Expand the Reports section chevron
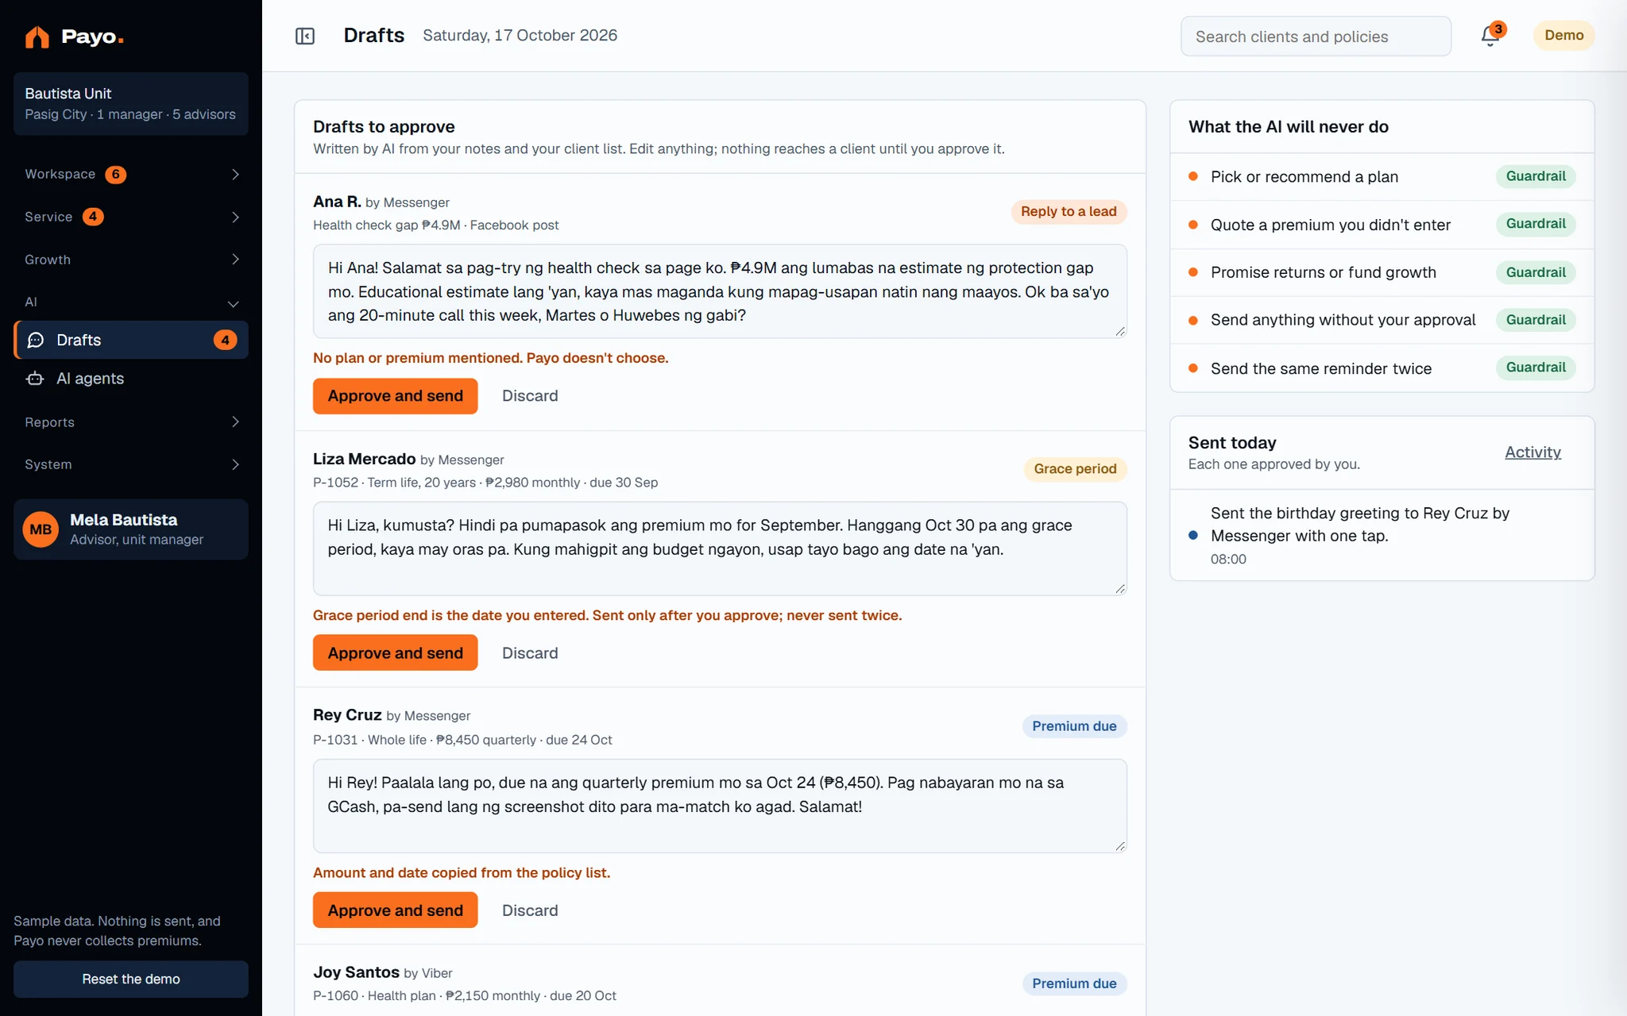This screenshot has width=1627, height=1016. coord(235,421)
